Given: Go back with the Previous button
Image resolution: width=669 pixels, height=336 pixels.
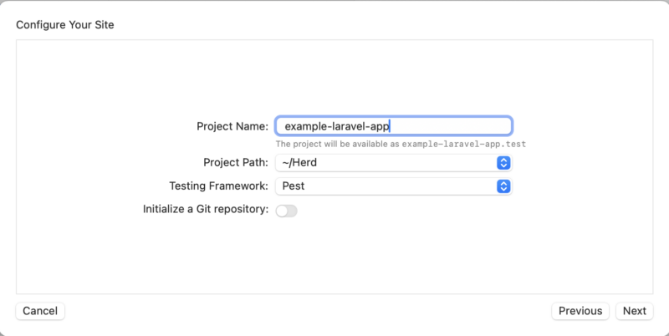Looking at the screenshot, I should 580,311.
